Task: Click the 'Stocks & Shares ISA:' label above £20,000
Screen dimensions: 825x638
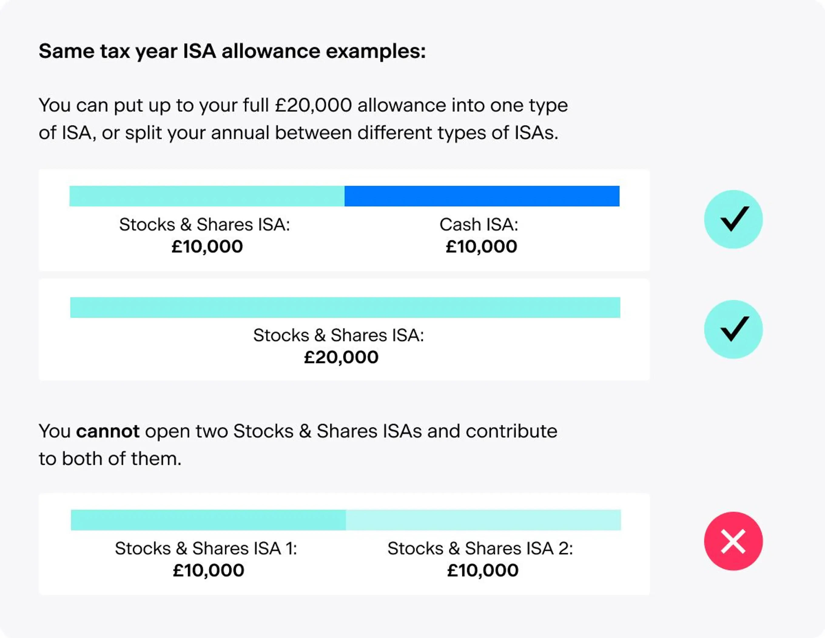Action: click(338, 335)
